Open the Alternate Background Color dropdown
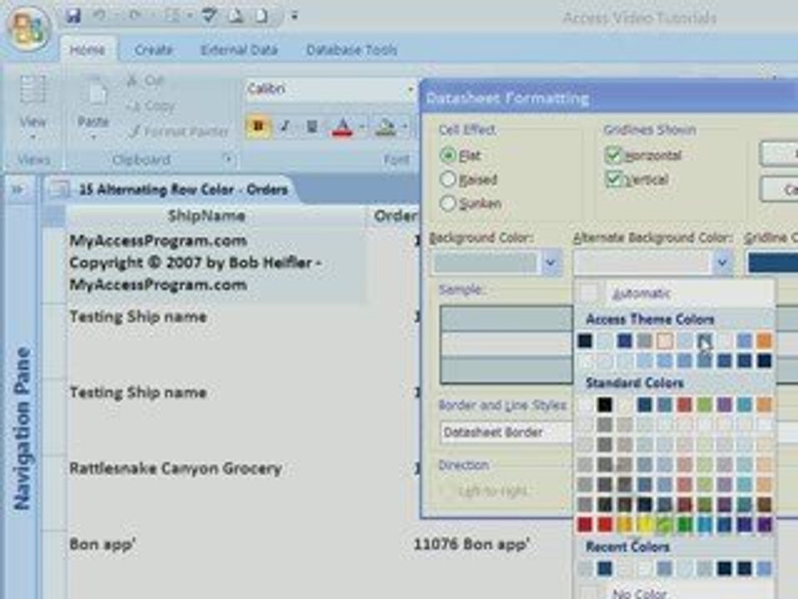This screenshot has height=599, width=798. pyautogui.click(x=722, y=263)
